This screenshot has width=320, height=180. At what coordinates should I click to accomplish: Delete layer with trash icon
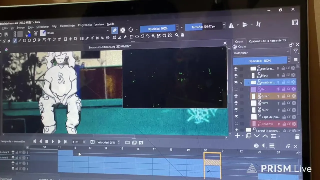(x=297, y=136)
